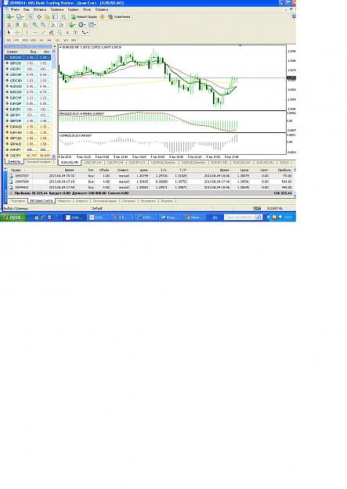Open the Indicators list dropdown
Image resolution: width=347 pixels, height=489 pixels.
72,24
